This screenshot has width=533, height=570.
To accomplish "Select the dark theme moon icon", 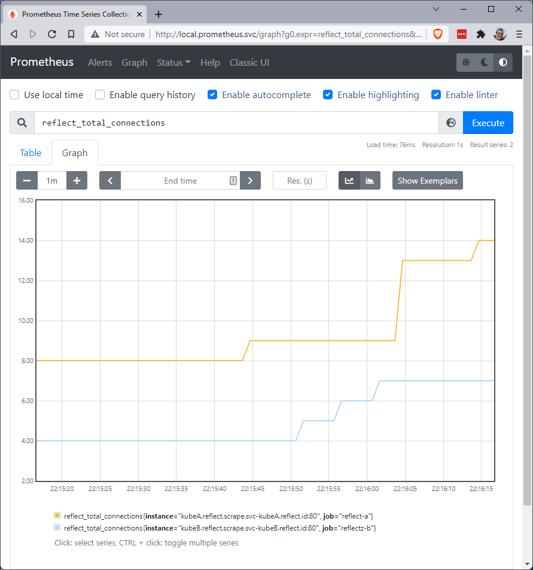I will click(x=485, y=62).
